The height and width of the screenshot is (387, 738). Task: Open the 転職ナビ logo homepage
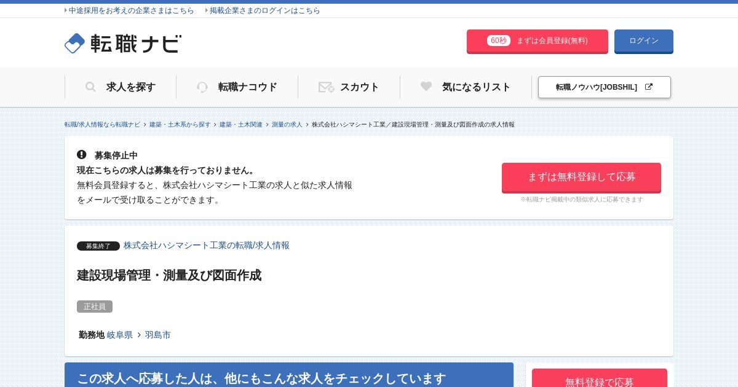click(x=123, y=43)
